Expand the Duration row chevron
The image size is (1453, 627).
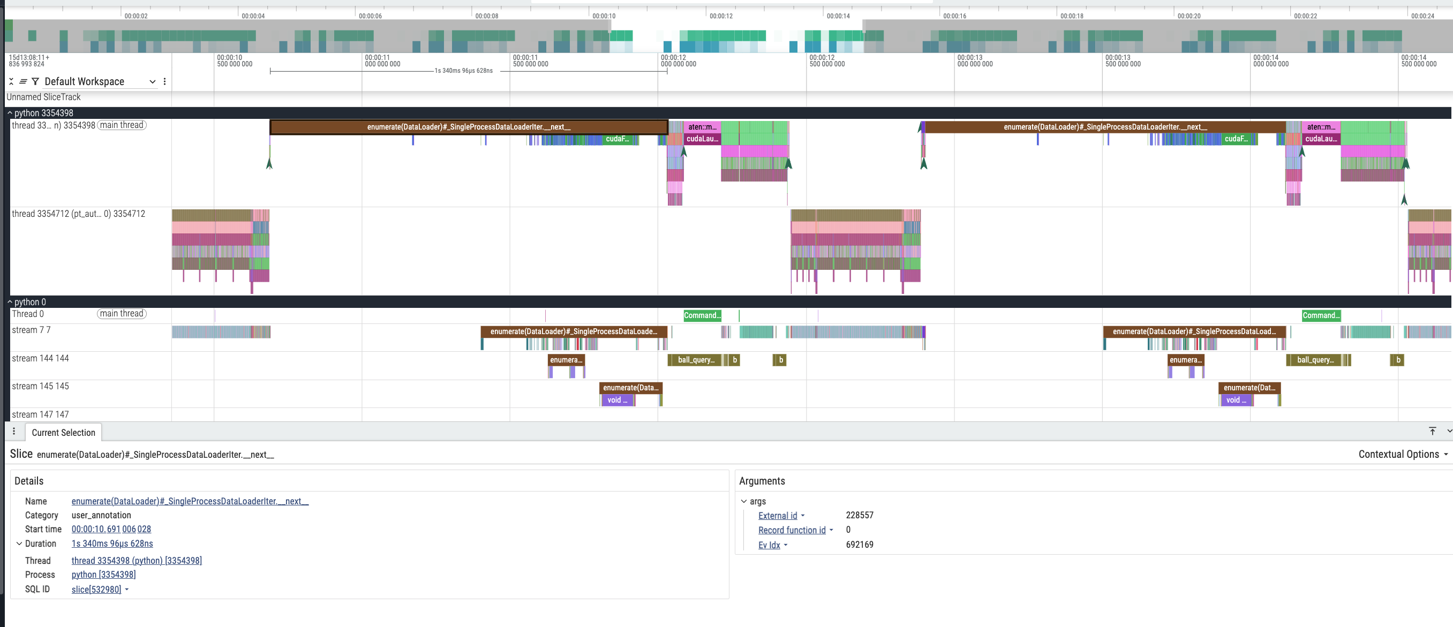(x=19, y=544)
